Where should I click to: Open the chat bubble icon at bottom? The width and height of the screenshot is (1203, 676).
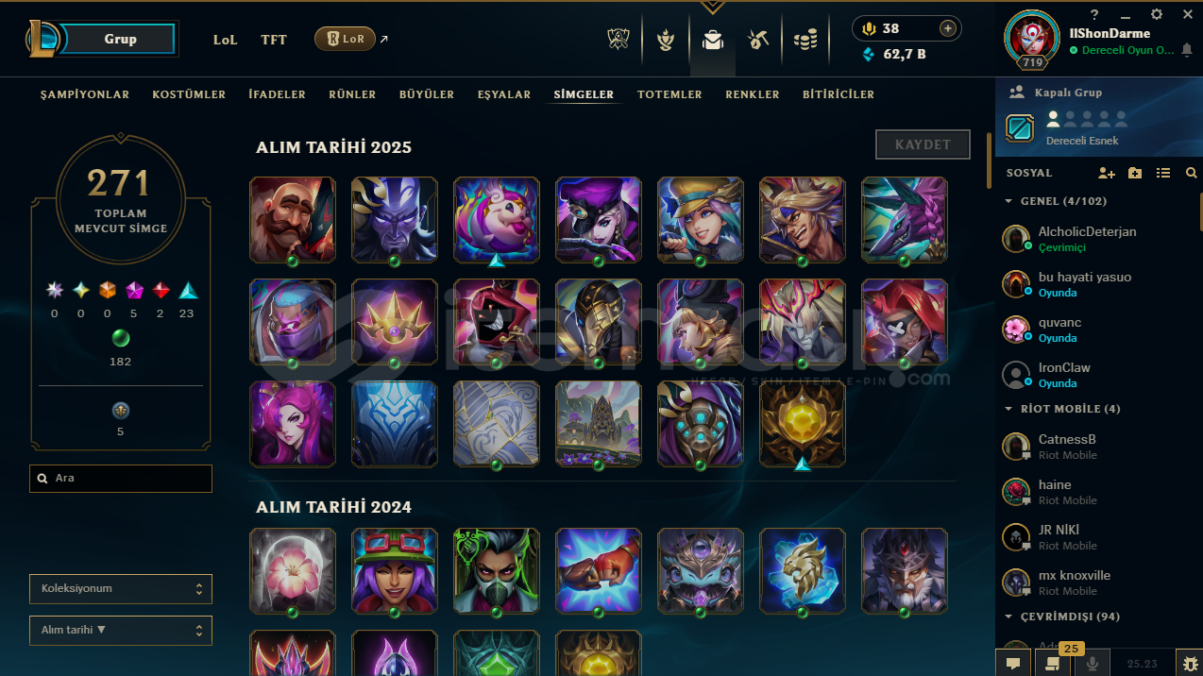click(x=1013, y=663)
